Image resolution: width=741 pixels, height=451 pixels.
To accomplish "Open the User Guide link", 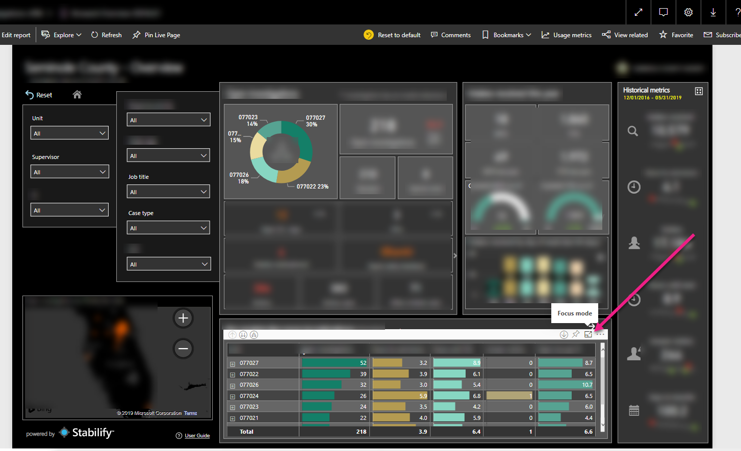I will coord(197,436).
